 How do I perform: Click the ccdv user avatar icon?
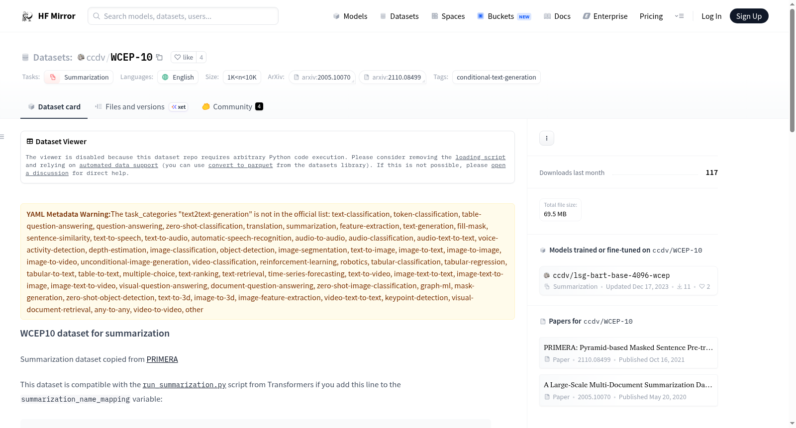tap(81, 57)
